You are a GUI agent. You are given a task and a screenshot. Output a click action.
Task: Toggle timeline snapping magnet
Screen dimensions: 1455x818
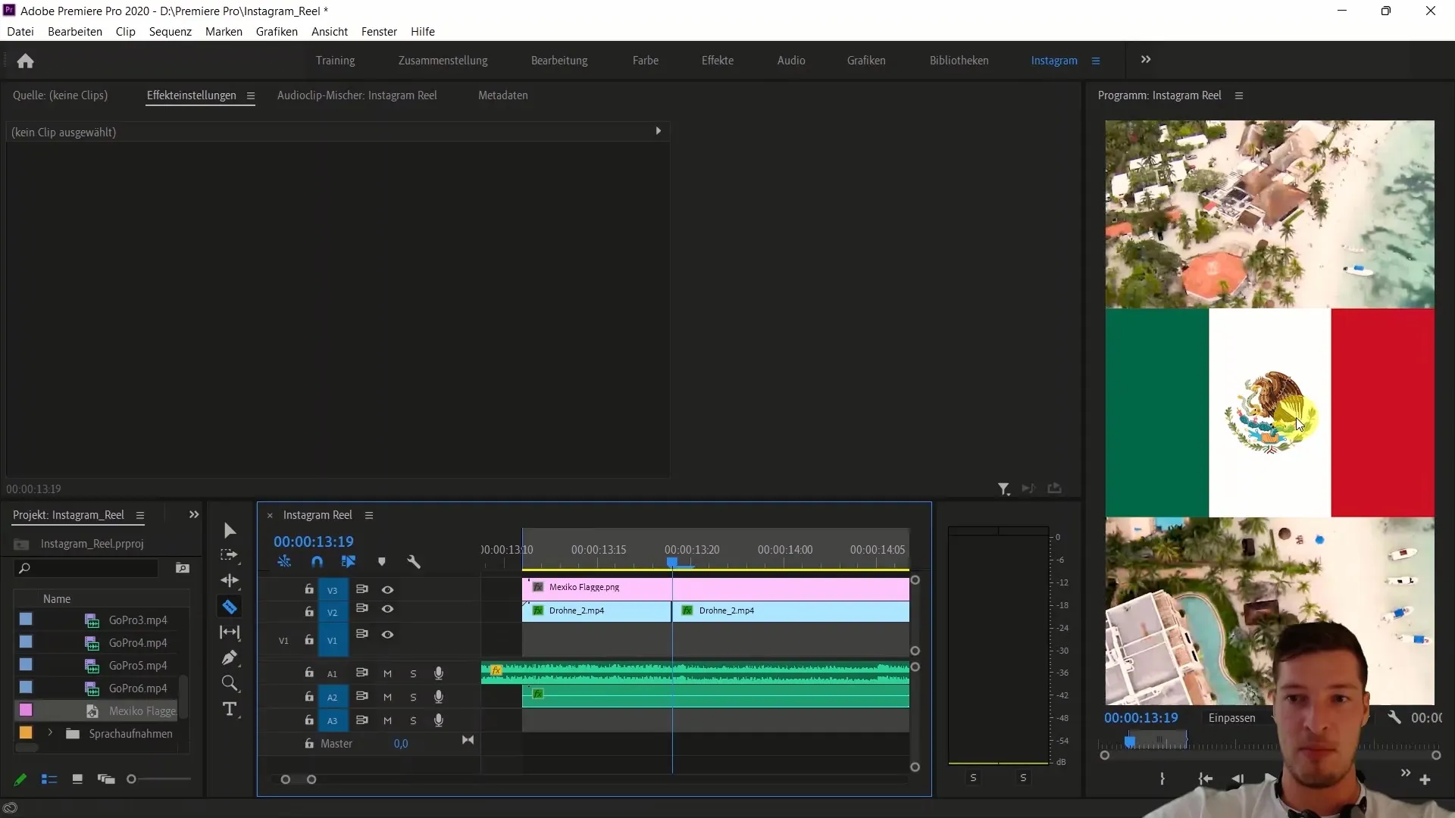click(x=317, y=562)
